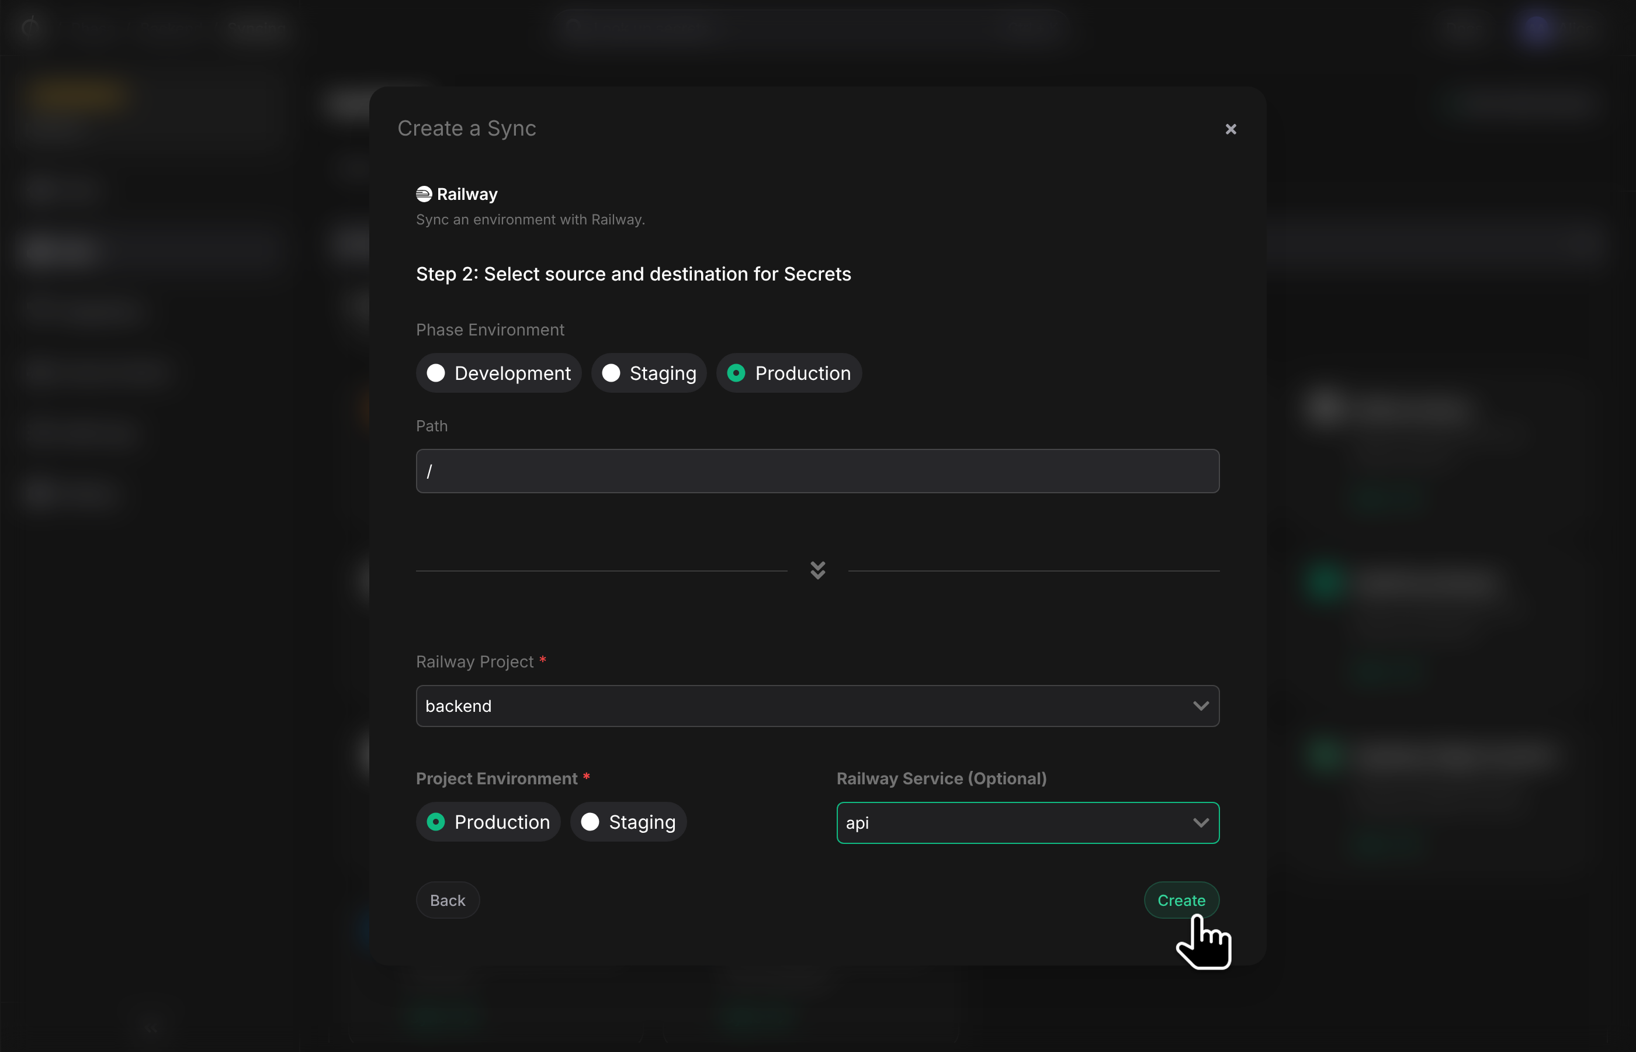This screenshot has width=1636, height=1052.
Task: Open the Railway Service dropdown showing api
Action: tap(1028, 822)
